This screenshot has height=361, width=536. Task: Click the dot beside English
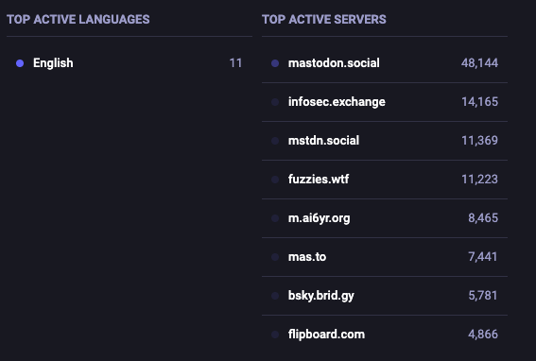tap(20, 63)
